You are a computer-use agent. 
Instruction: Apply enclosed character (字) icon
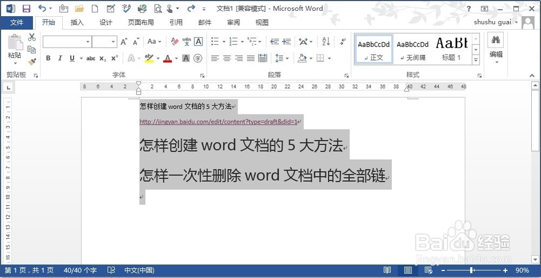coord(197,58)
